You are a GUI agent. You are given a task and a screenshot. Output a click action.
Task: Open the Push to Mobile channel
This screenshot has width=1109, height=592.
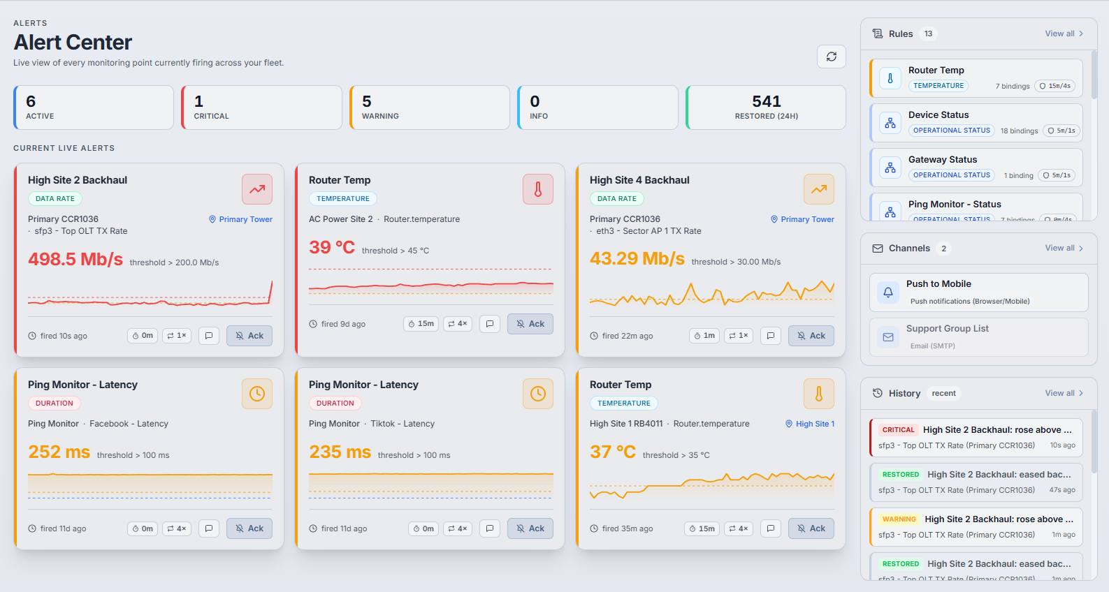pos(979,293)
